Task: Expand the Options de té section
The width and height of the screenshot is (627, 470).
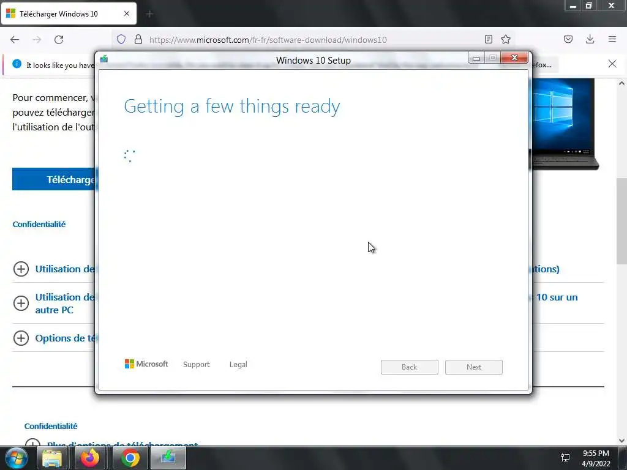Action: (21, 338)
